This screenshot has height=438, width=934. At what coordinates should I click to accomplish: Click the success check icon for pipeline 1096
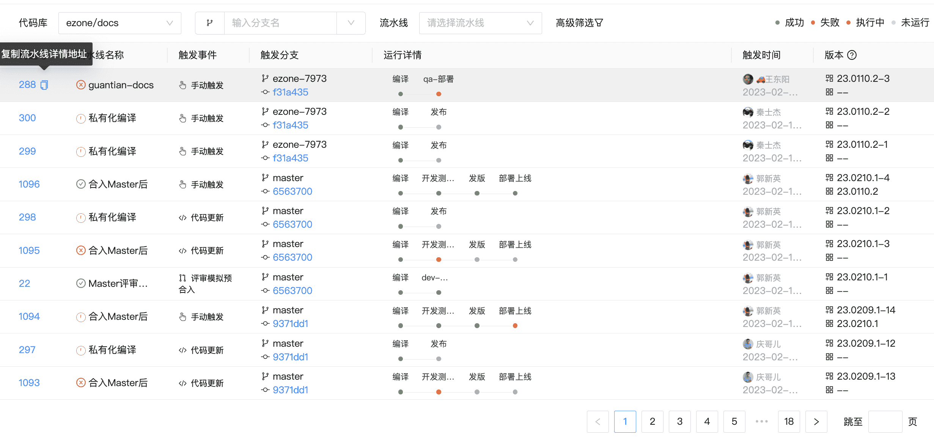coord(80,184)
